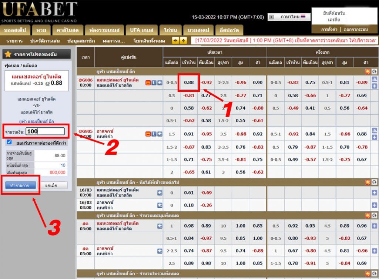Open statistics chart for match @G805
Viewport: 379px width, 279px height.
pyautogui.click(x=375, y=131)
